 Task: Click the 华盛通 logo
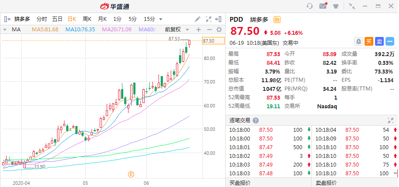[115, 7]
